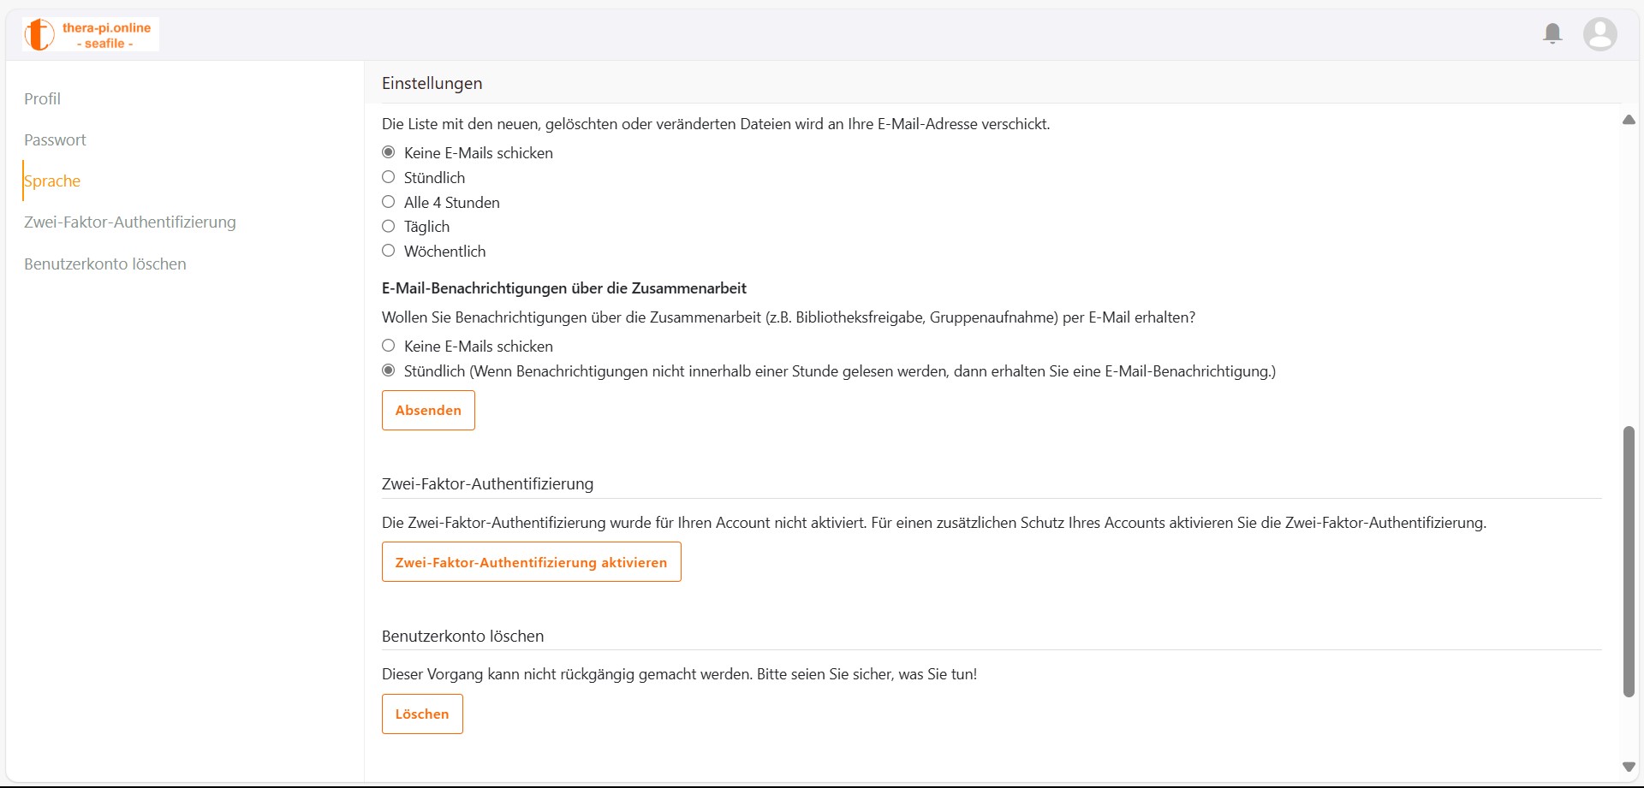1644x788 pixels.
Task: Click the Löschen button
Action: pos(422,714)
